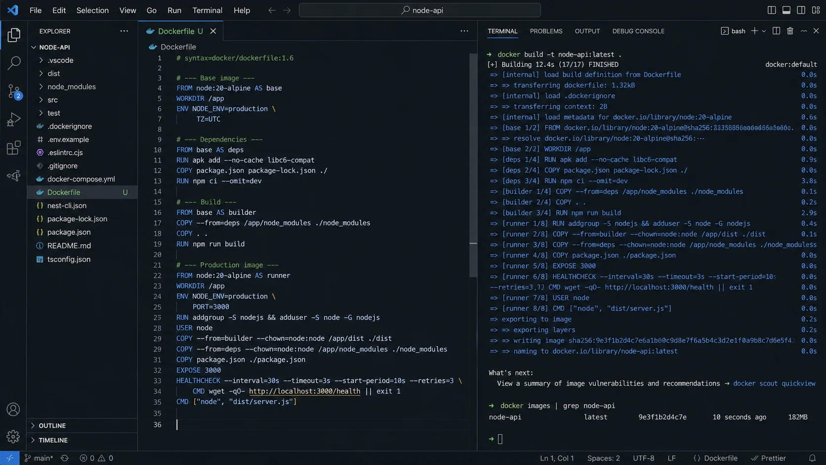This screenshot has width=826, height=465.
Task: Follow the localhost:3000/health link in editor
Action: click(304, 391)
